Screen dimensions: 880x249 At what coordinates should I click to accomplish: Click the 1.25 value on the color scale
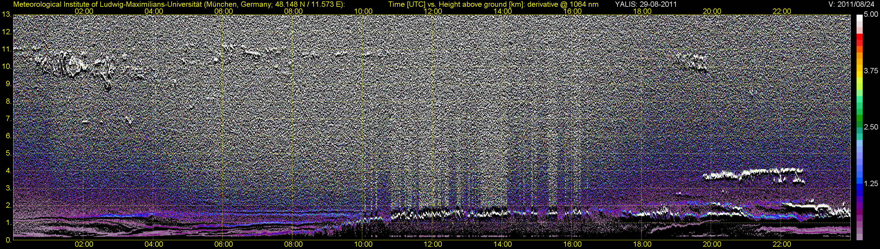[x=871, y=183]
